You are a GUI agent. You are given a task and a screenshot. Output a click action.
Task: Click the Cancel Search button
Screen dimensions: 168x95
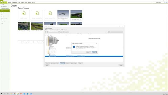(66, 32)
